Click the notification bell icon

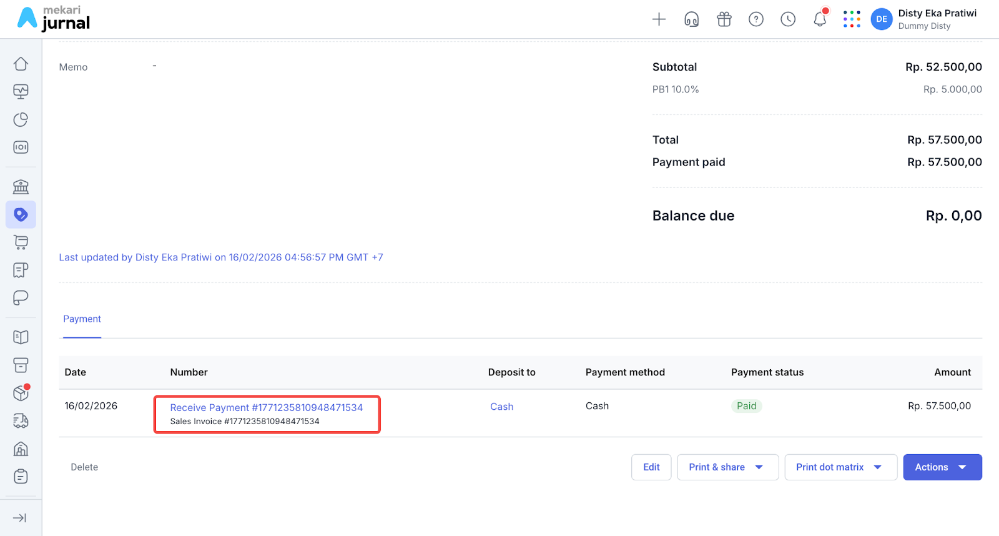click(x=820, y=19)
